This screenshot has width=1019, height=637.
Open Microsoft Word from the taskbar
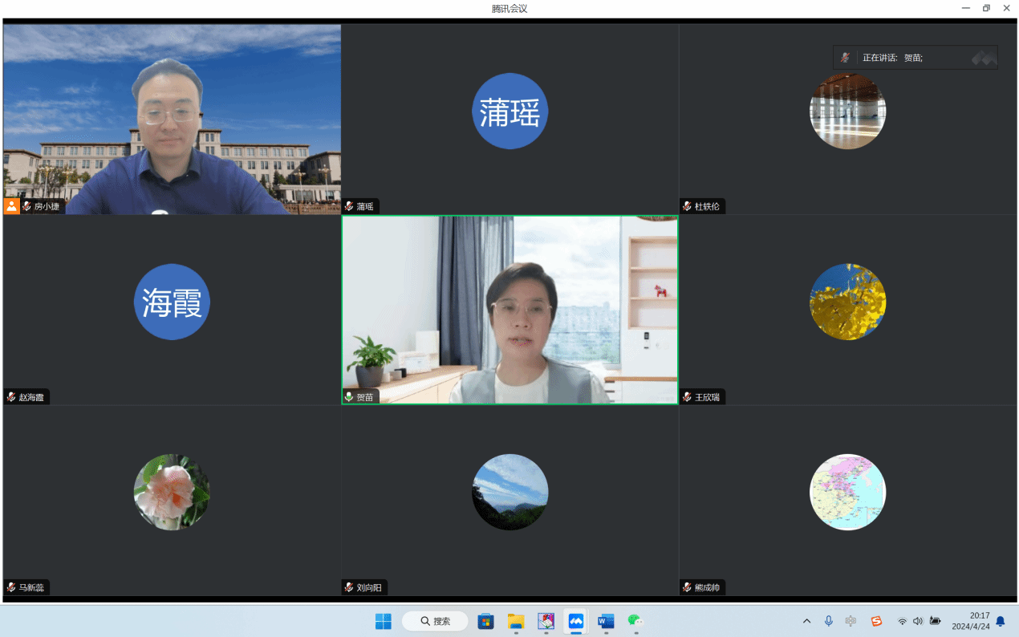606,621
